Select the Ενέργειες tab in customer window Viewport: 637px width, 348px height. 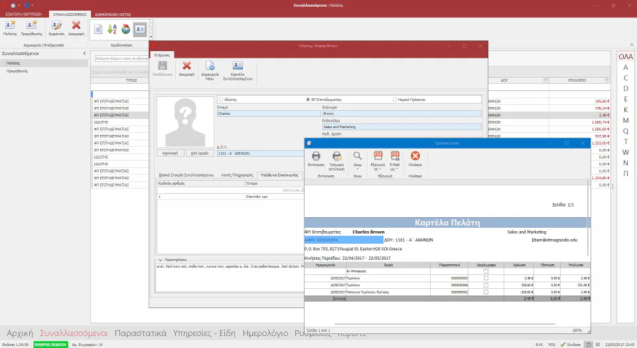[162, 55]
